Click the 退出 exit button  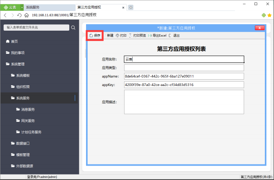174,35
